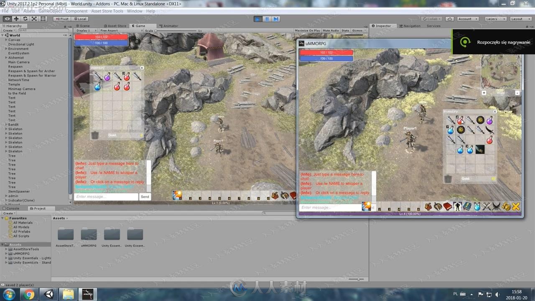535x301 pixels.
Task: Switch to the Navigation tab
Action: pos(410,26)
